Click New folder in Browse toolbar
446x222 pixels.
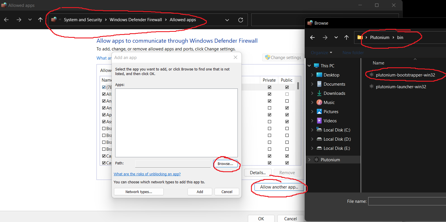pyautogui.click(x=353, y=52)
